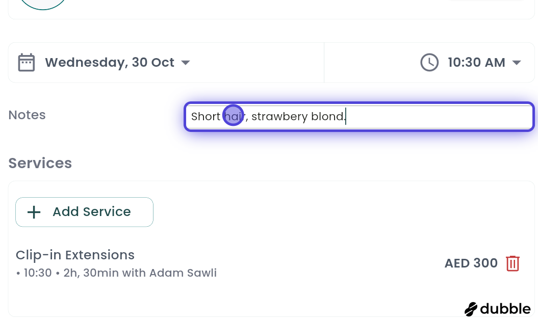Click the AED 300 price label

[x=471, y=263]
